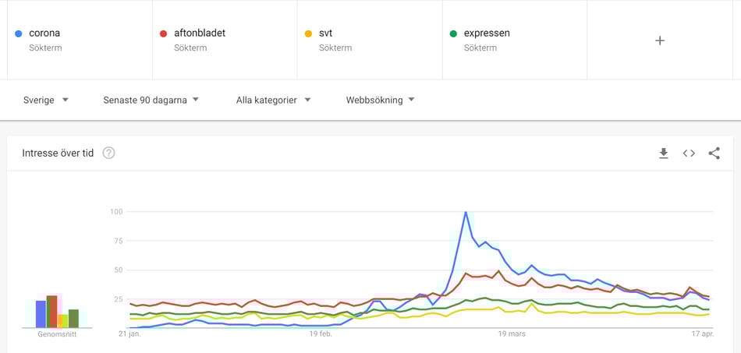Click the help icon beside Intresse över tid
This screenshot has height=353, width=741.
click(109, 153)
